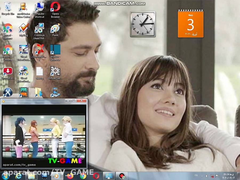
Task: Click the FA input language indicator
Action: (196, 176)
